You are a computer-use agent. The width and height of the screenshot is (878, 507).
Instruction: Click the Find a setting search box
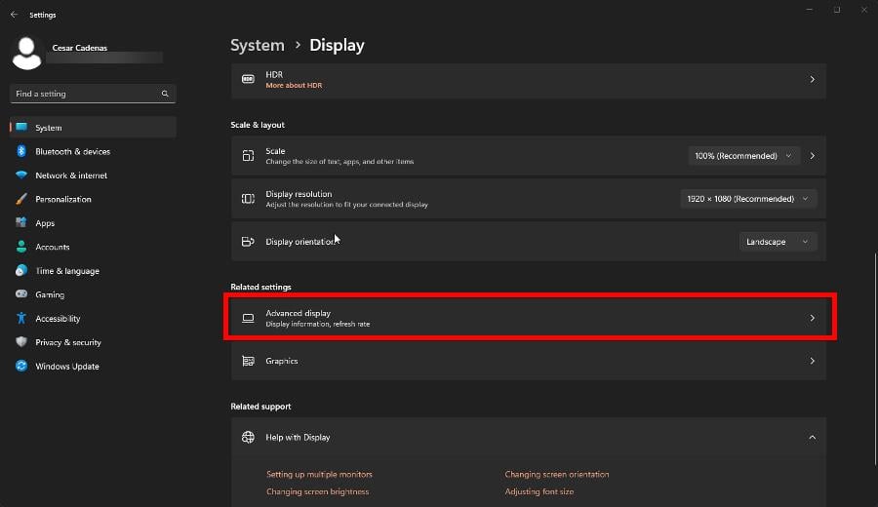(x=93, y=94)
